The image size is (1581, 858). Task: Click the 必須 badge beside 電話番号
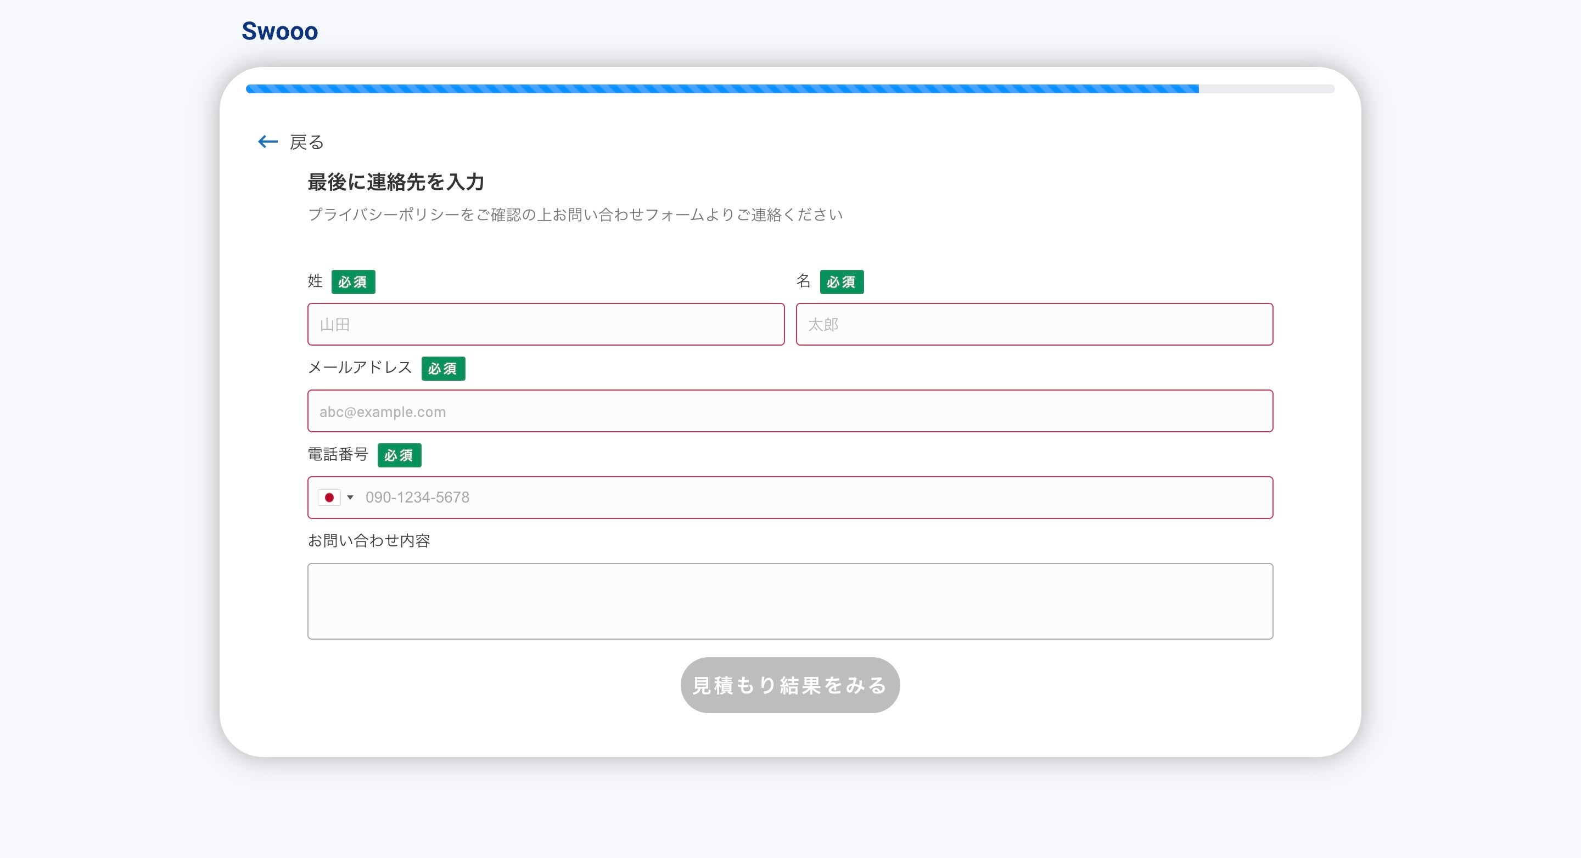click(x=399, y=455)
